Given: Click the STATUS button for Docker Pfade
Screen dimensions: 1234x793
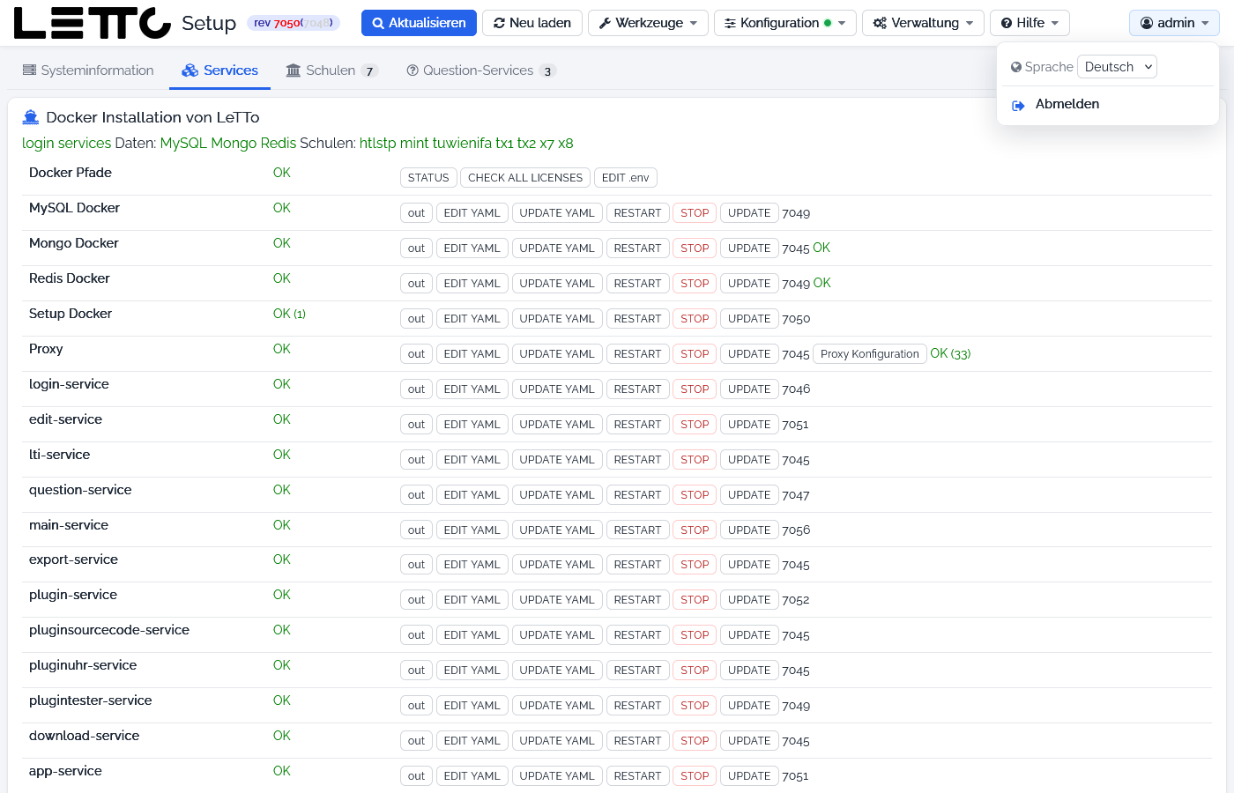Looking at the screenshot, I should pyautogui.click(x=428, y=178).
